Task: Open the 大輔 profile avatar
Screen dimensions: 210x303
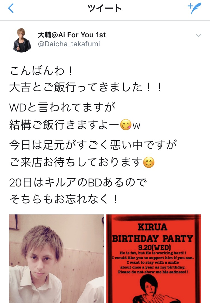Action: 22,40
